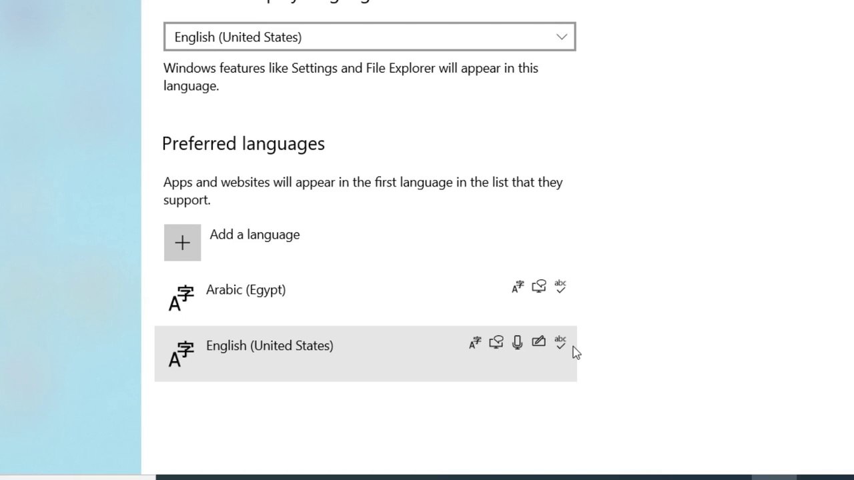The width and height of the screenshot is (854, 480).
Task: Click the microphone speech recognition icon for English
Action: [x=517, y=343]
